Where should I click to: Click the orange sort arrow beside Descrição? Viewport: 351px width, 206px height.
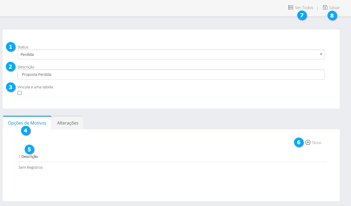[19, 157]
